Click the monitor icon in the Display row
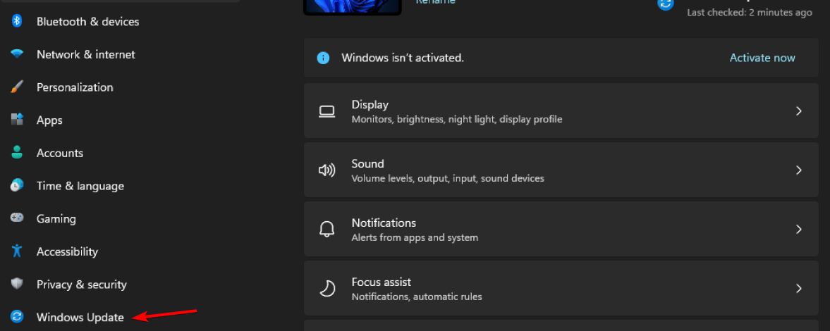830x331 pixels. tap(326, 111)
